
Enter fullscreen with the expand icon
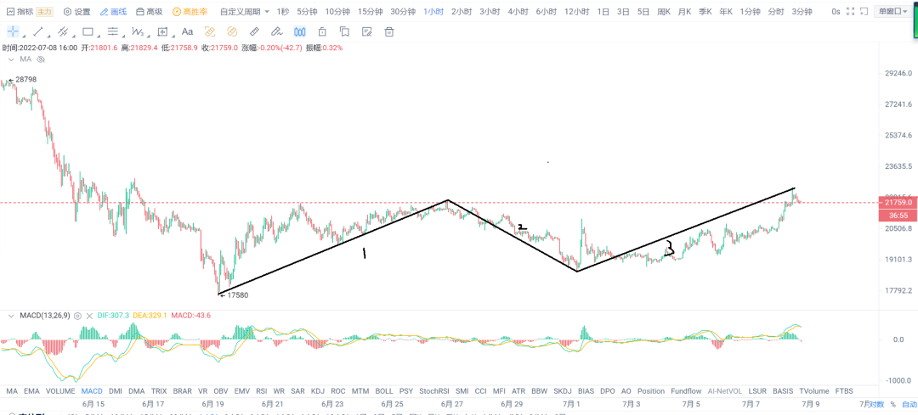[849, 12]
